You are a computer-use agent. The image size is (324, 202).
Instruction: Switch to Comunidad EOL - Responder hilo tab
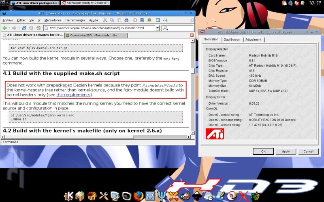[96, 36]
